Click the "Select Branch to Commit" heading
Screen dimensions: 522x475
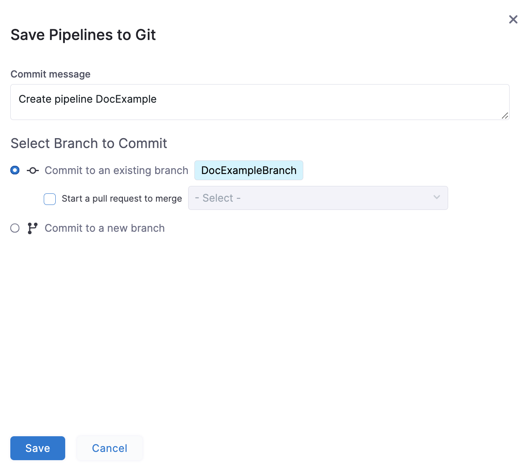click(x=89, y=143)
